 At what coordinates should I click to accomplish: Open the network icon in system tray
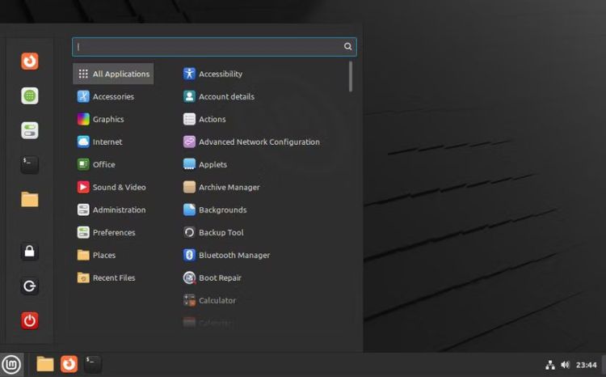[x=550, y=365]
